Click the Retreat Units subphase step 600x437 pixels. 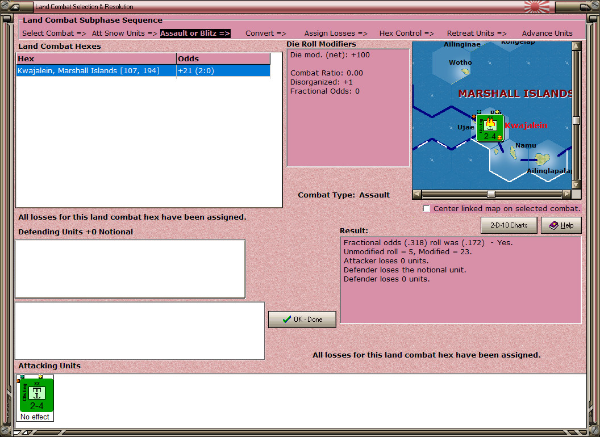tap(477, 33)
